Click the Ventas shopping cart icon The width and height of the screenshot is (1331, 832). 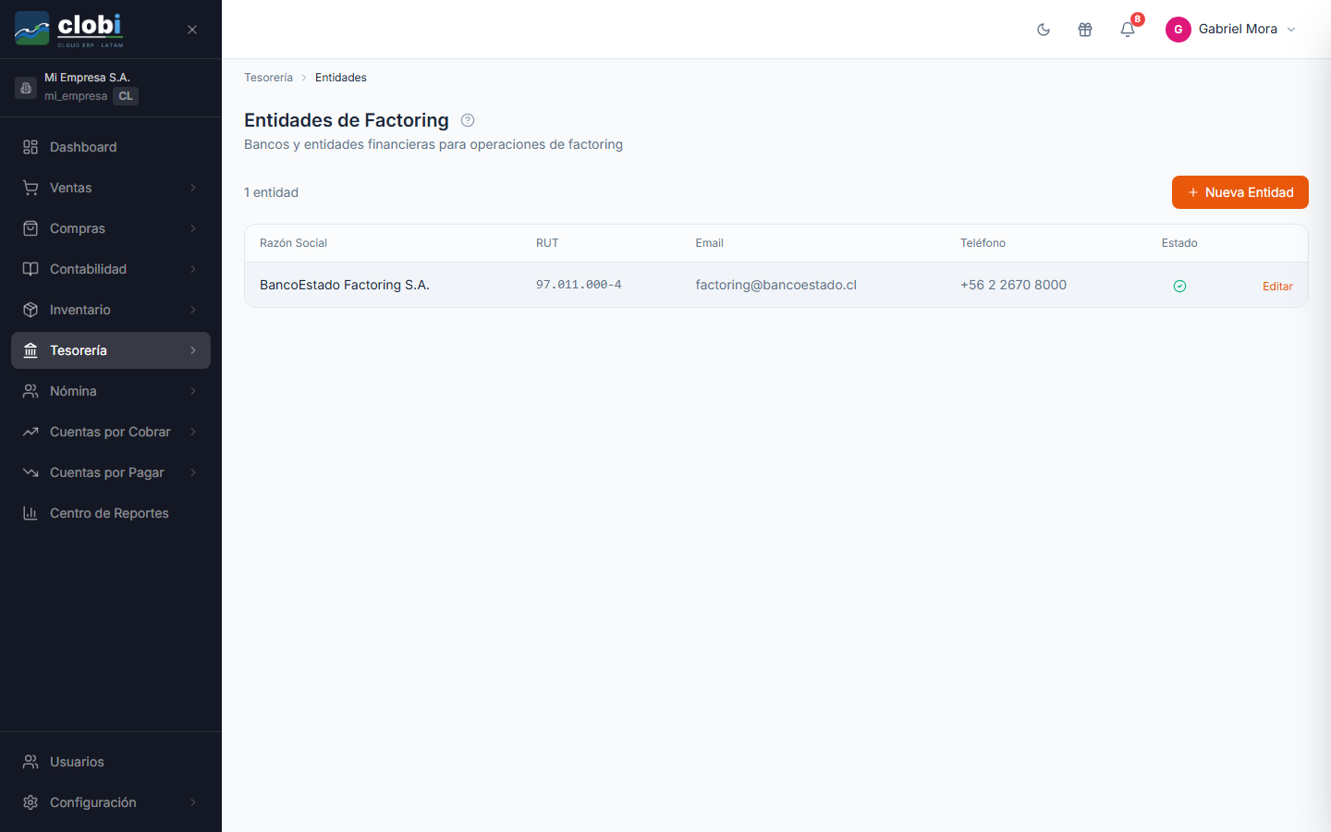31,188
